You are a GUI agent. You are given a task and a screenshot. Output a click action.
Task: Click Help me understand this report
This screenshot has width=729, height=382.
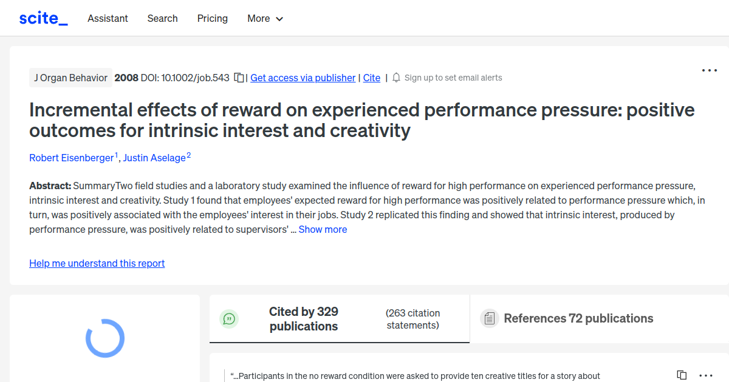pyautogui.click(x=97, y=263)
